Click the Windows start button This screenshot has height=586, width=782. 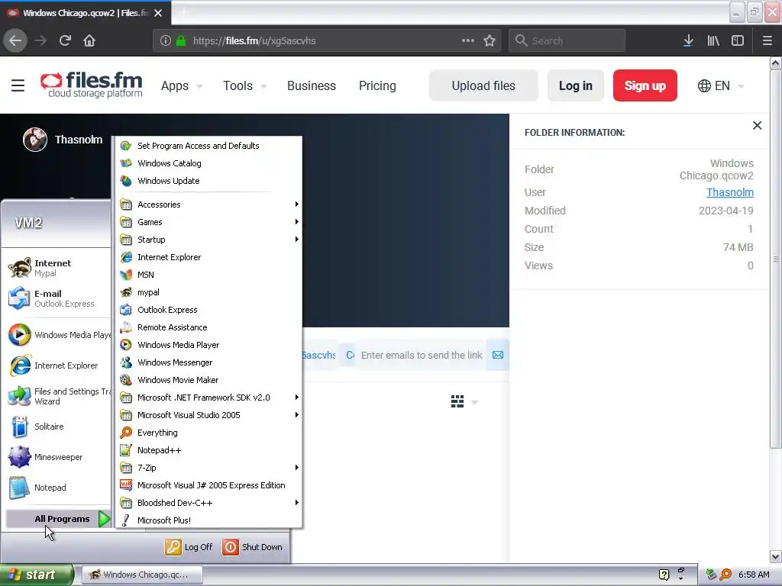[x=37, y=575]
